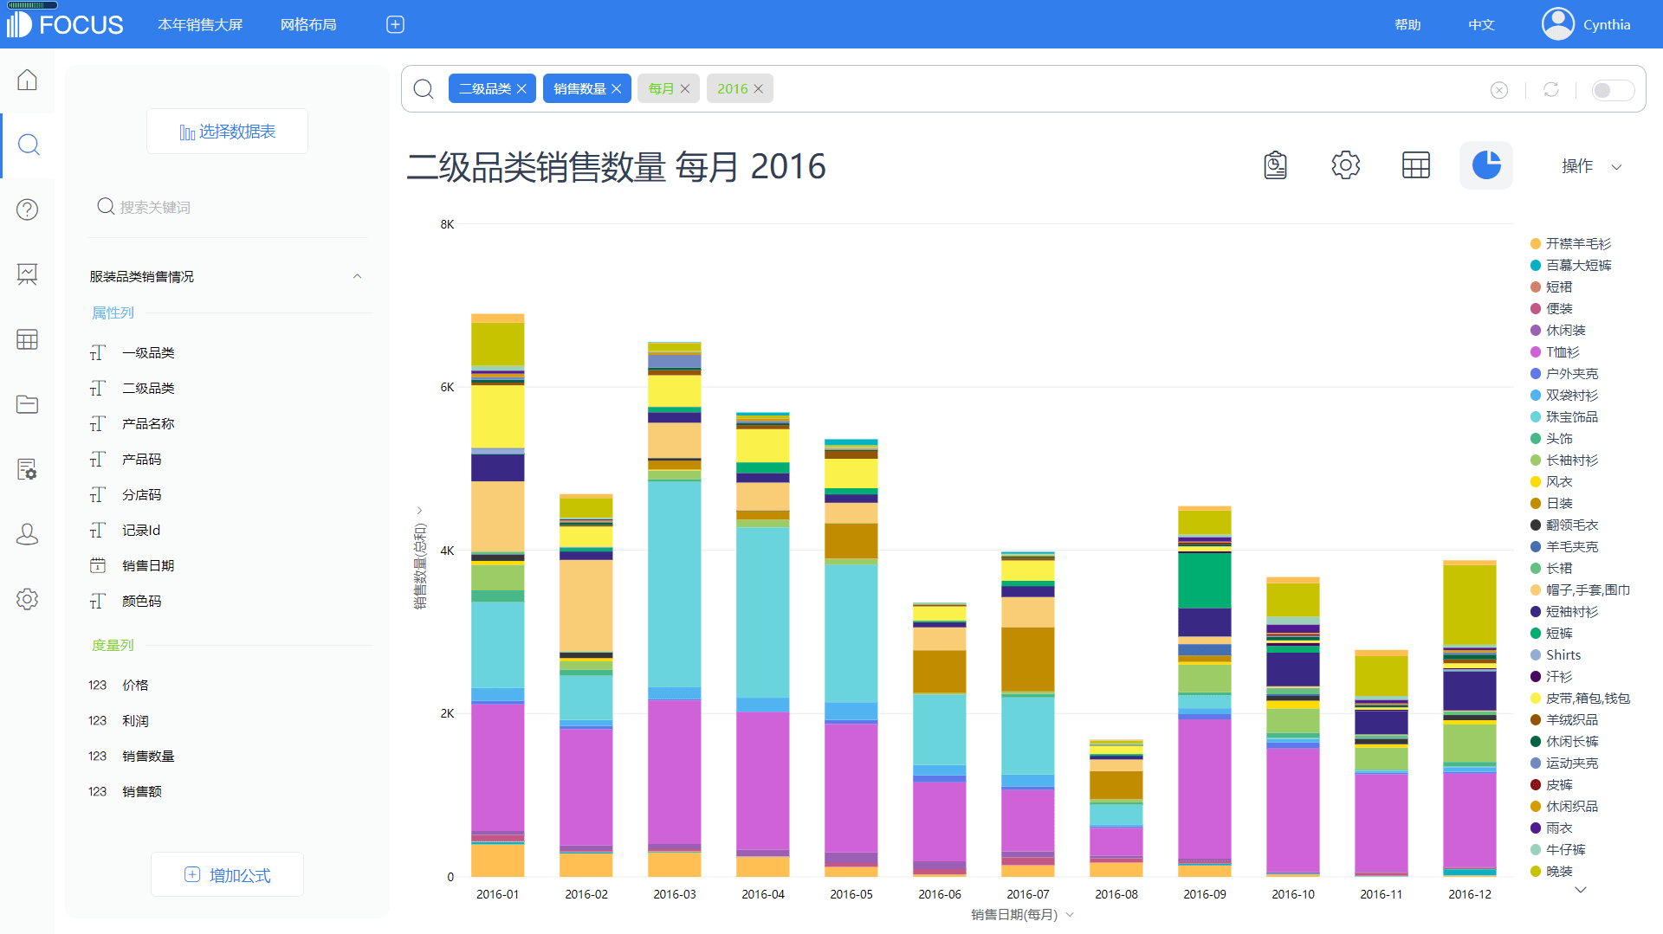The image size is (1663, 934).
Task: Select the 颜色码 column
Action: (x=141, y=602)
